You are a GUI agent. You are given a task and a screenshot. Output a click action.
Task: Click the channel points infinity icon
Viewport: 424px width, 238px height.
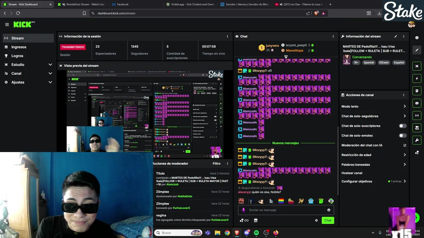244,220
